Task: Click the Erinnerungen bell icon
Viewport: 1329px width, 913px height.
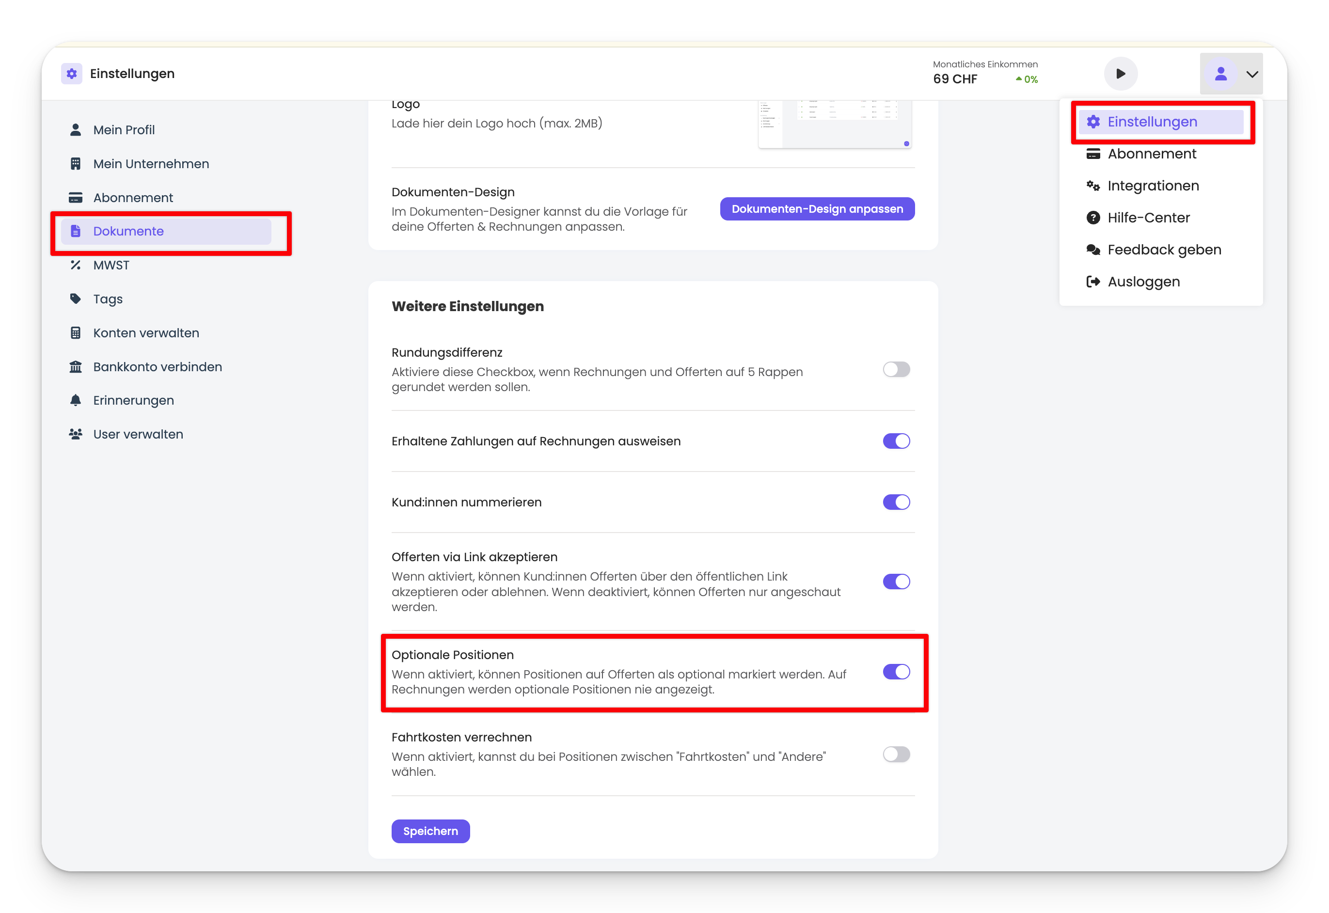Action: pos(75,400)
